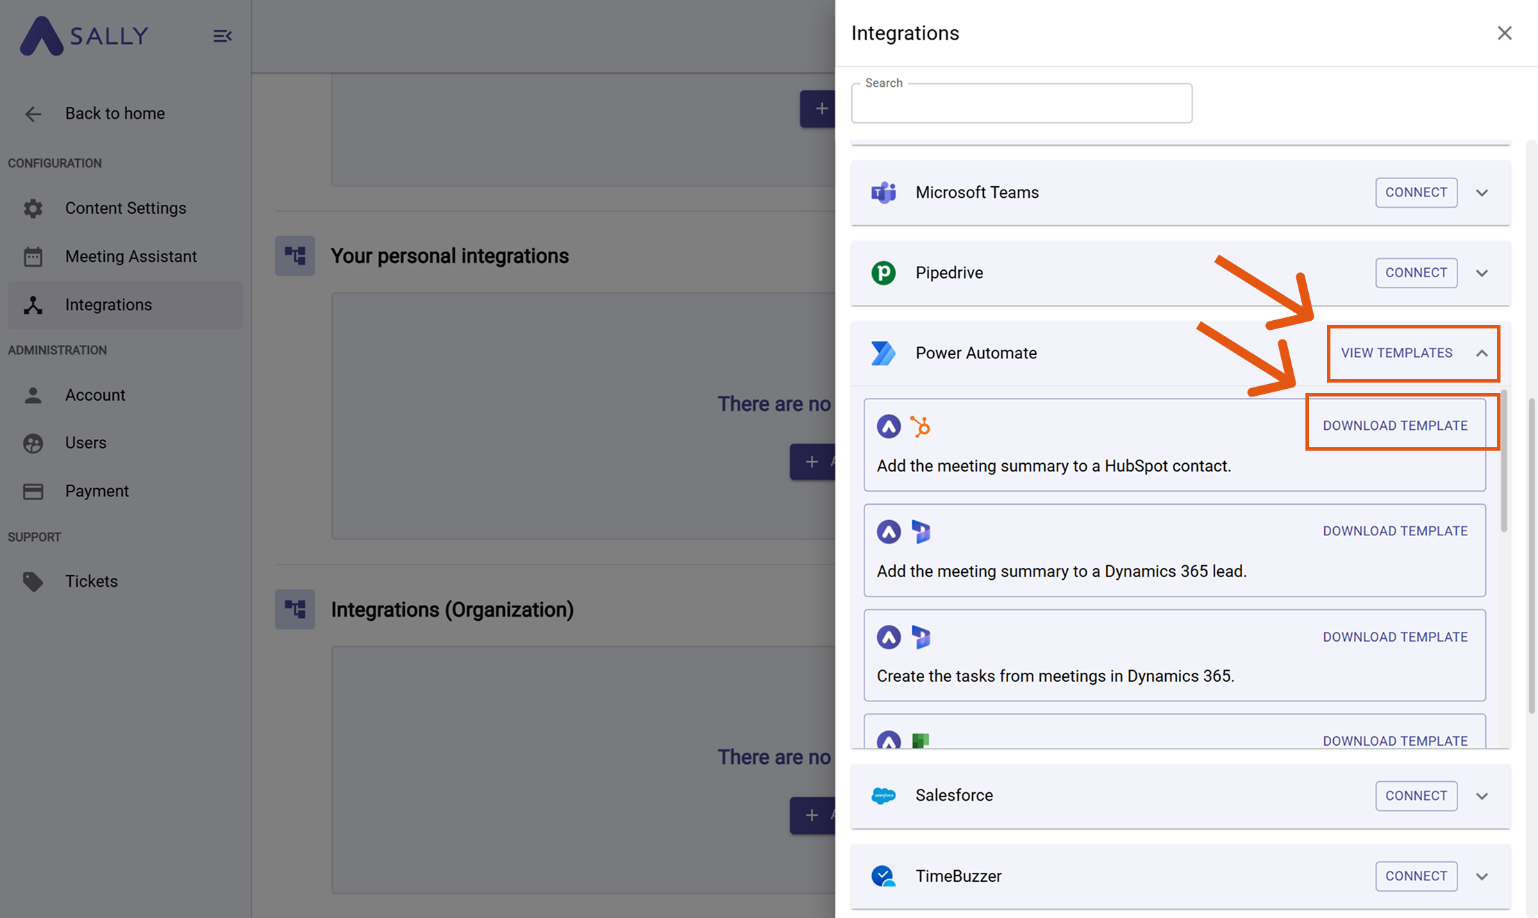Click the Search integrations field

1021,103
